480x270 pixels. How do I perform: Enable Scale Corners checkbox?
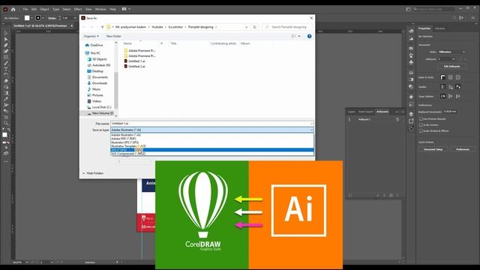tap(421, 125)
